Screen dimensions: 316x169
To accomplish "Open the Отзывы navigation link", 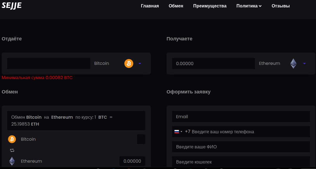I will [x=280, y=6].
